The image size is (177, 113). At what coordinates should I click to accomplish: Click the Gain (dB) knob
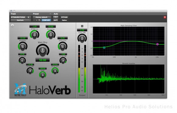pos(82,38)
